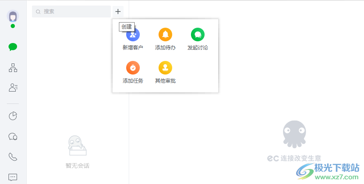Click the green 发起讨论 icon

[x=198, y=34]
